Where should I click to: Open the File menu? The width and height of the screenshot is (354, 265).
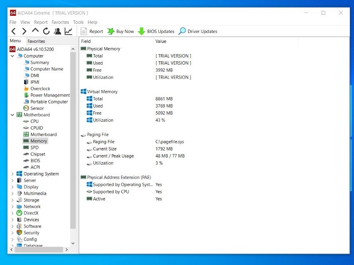click(13, 22)
